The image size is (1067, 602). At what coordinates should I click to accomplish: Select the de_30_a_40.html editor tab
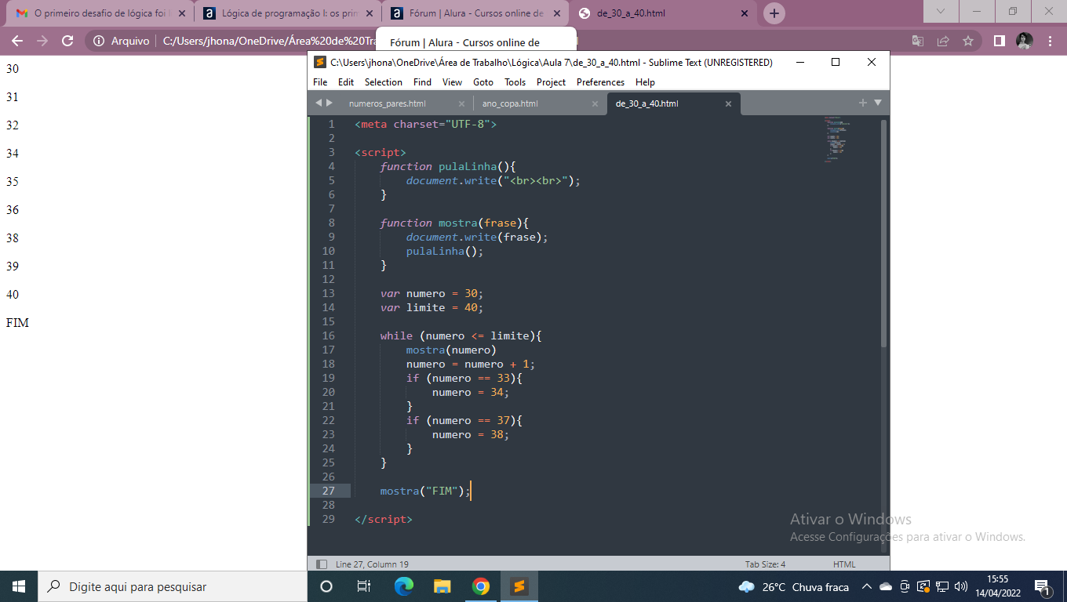(x=647, y=103)
